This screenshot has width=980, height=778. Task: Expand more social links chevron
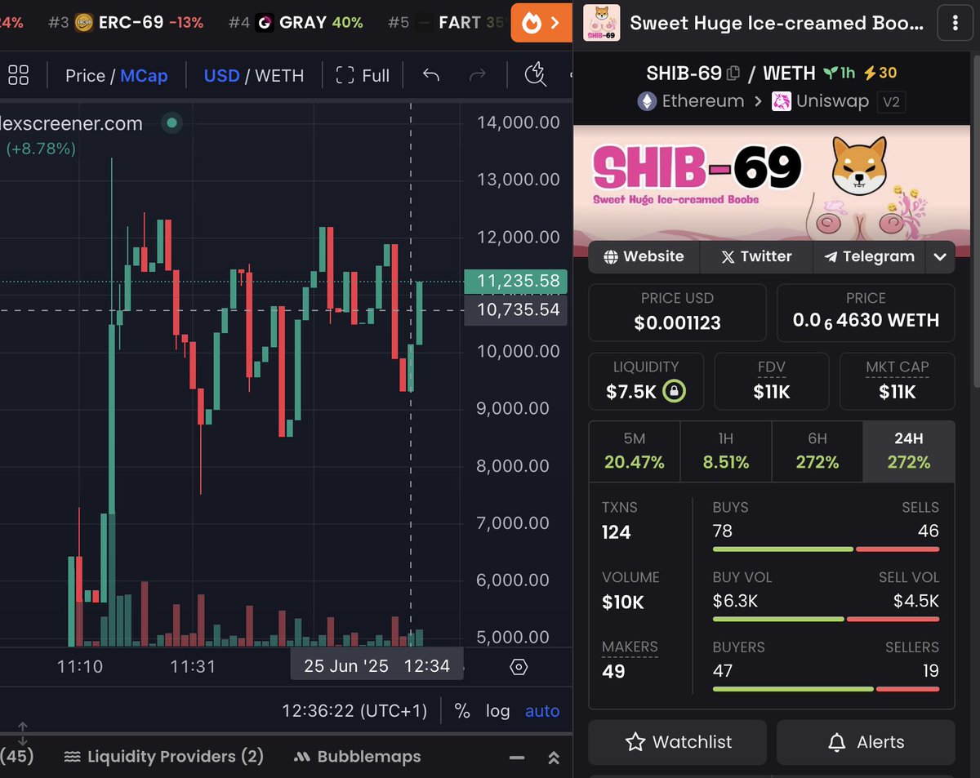[x=940, y=256]
